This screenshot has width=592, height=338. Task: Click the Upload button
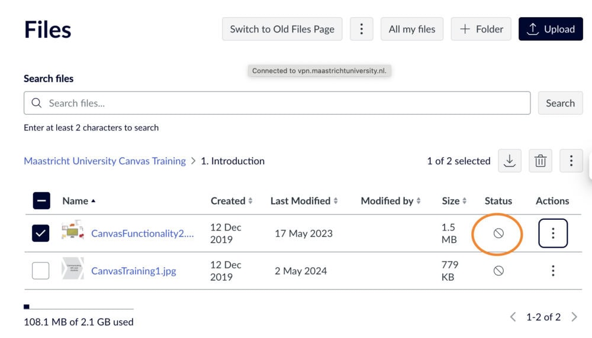[551, 29]
